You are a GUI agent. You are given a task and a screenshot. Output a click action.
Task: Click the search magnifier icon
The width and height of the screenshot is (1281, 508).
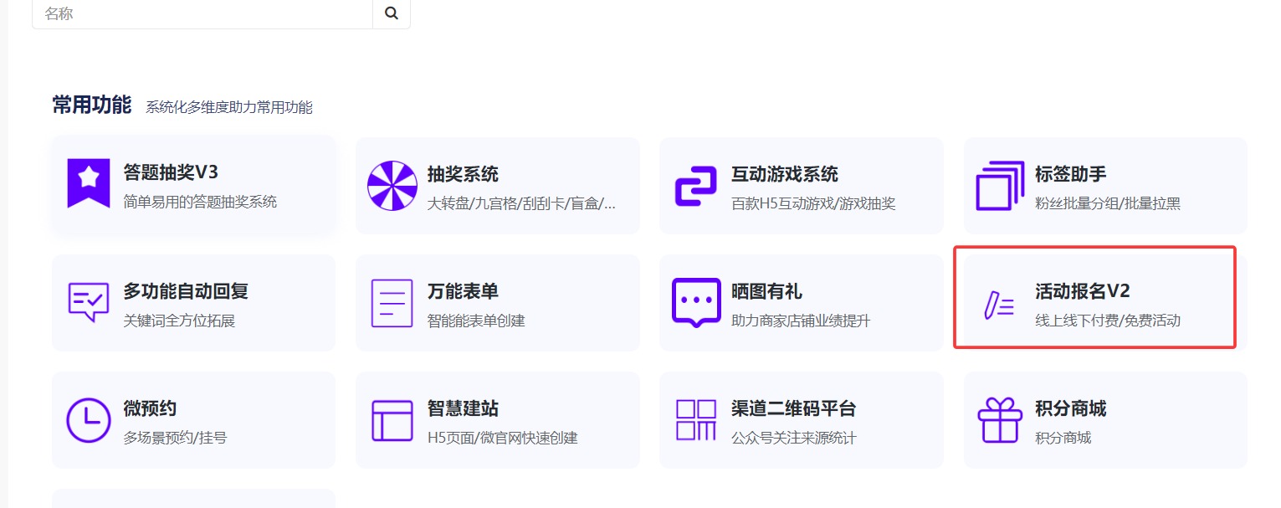click(391, 13)
